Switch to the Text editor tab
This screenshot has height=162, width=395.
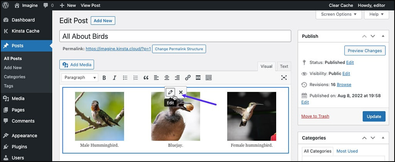[x=284, y=66]
